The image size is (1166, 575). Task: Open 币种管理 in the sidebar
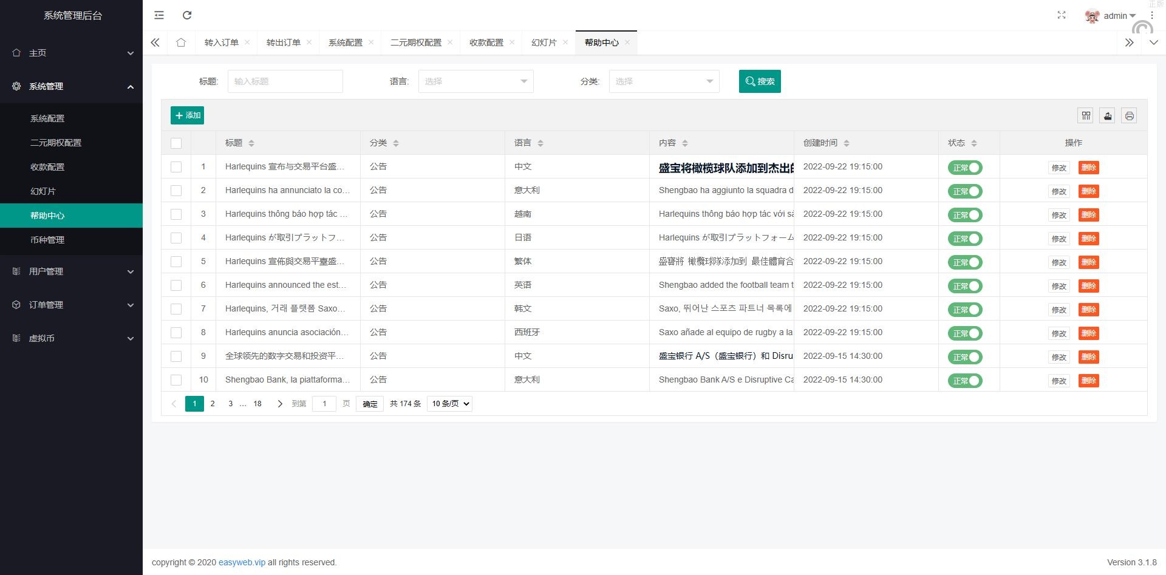pyautogui.click(x=47, y=240)
